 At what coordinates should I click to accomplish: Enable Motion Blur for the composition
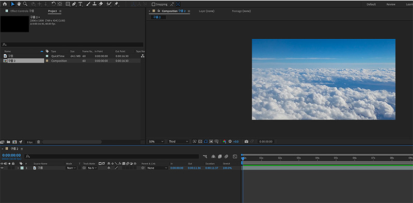[226, 157]
